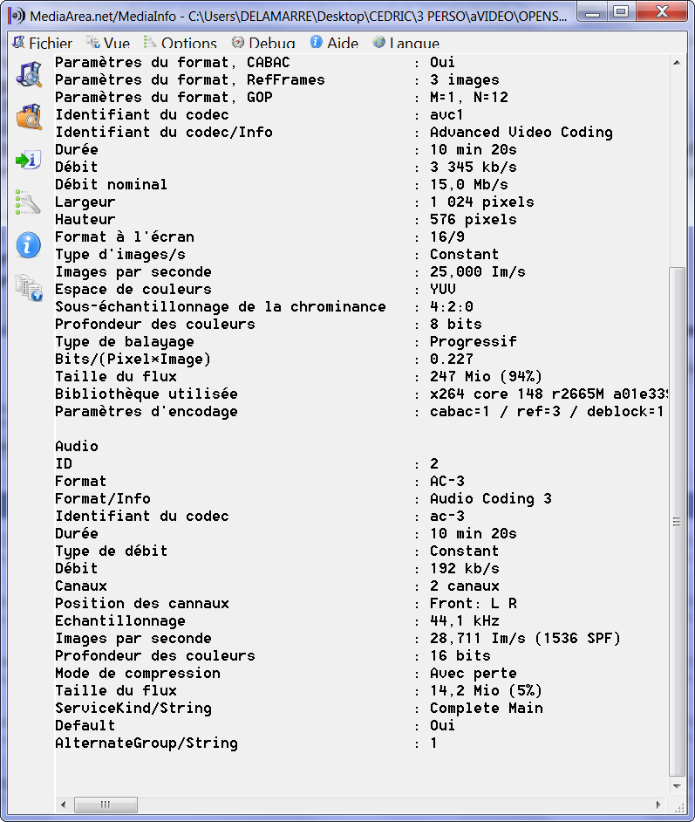The image size is (695, 822).
Task: Click the vertical scrollbar thumb
Action: (676, 521)
